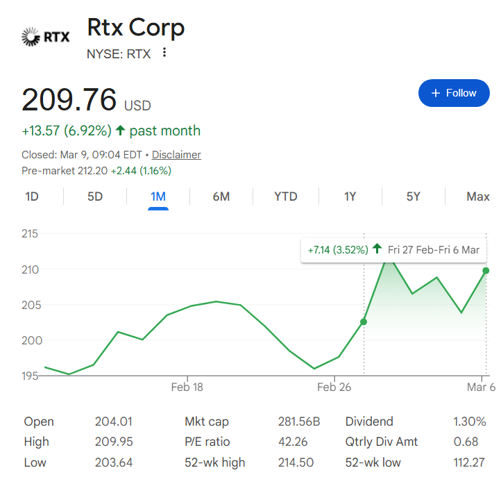Click the P/E ratio statistic label
Image resolution: width=501 pixels, height=484 pixels.
coord(207,442)
